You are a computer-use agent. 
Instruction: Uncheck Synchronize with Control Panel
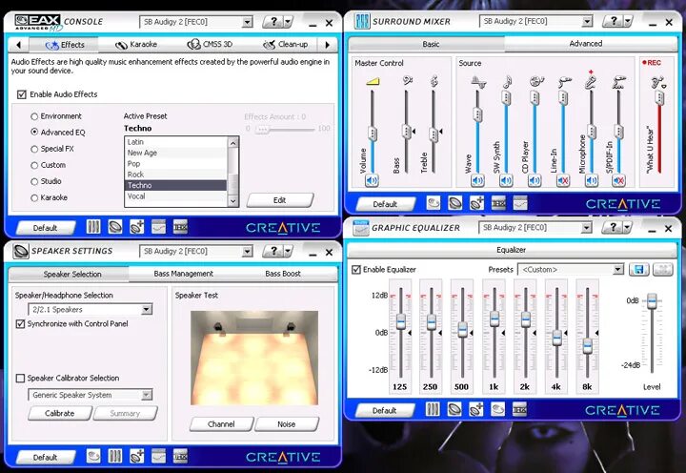(20, 323)
